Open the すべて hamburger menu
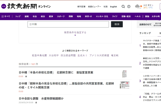 pyautogui.click(x=6, y=16)
